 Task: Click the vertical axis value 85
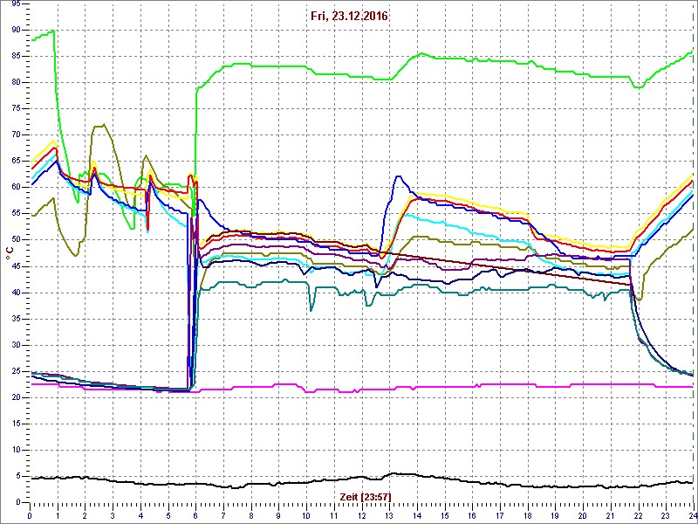[16, 57]
